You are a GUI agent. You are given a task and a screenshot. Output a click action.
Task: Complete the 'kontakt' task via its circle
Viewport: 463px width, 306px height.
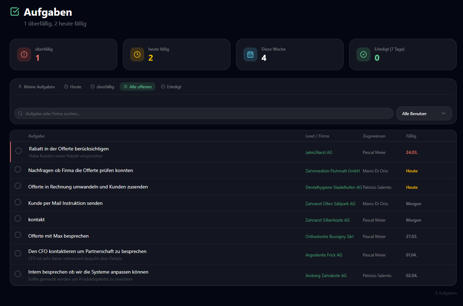pyautogui.click(x=18, y=218)
